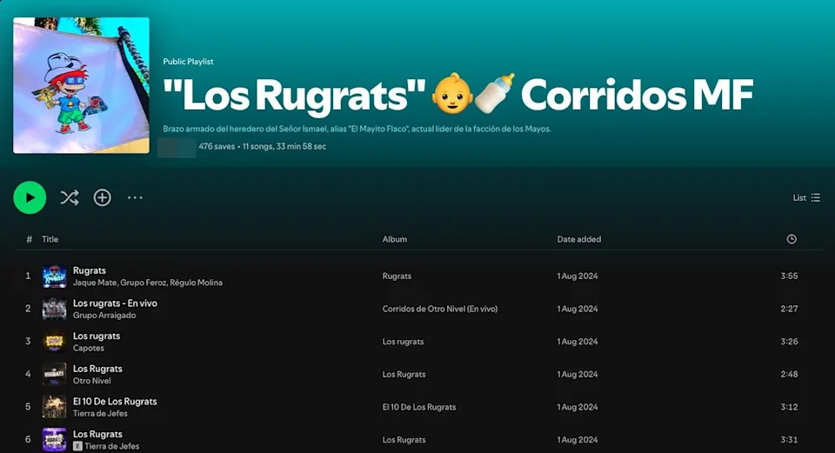
Task: Click the 3:26 duration of track 3
Action: point(789,342)
